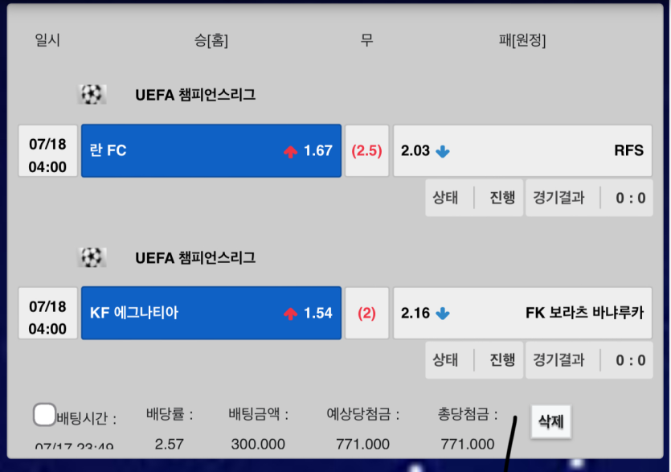Click the soccer ball icon above 란 FC match
Viewport: 671px width, 472px height.
coord(92,95)
